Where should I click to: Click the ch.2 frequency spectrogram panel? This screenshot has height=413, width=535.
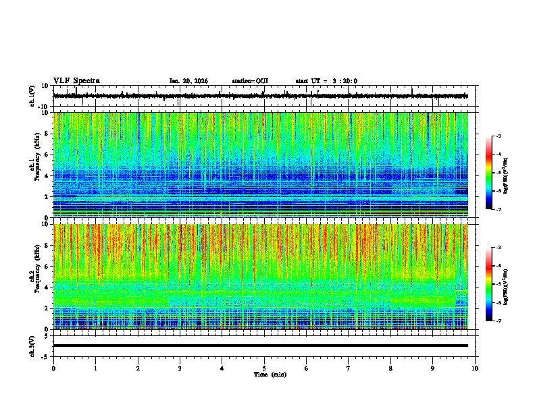point(261,277)
